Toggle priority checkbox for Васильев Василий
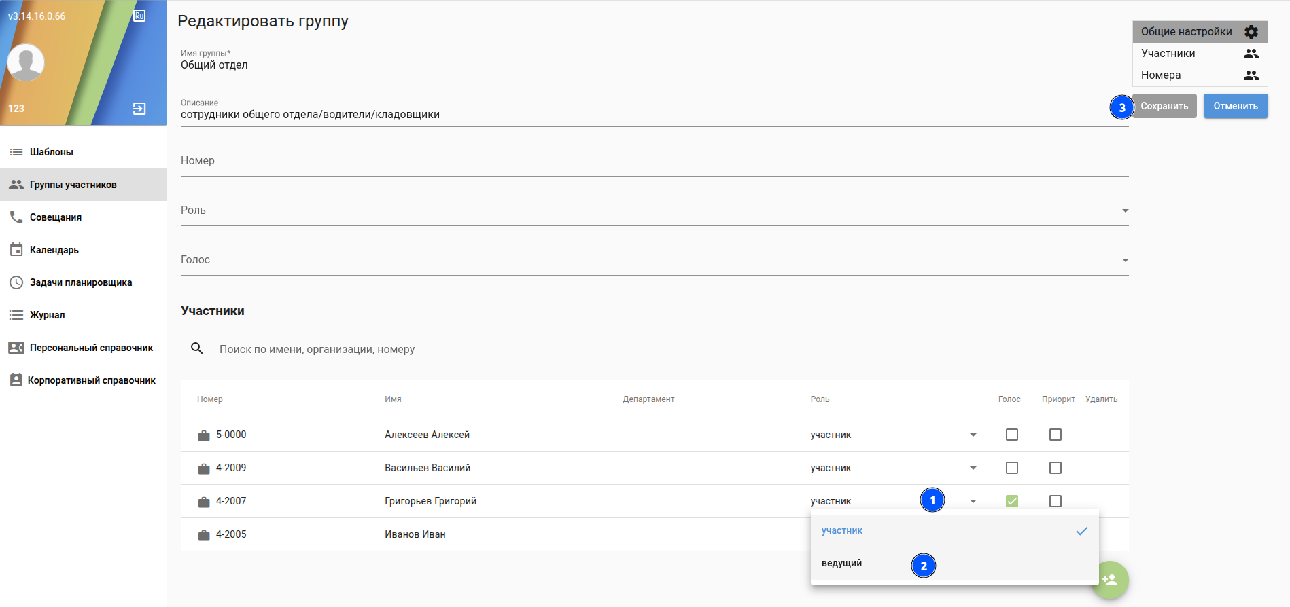The height and width of the screenshot is (607, 1290). tap(1055, 468)
